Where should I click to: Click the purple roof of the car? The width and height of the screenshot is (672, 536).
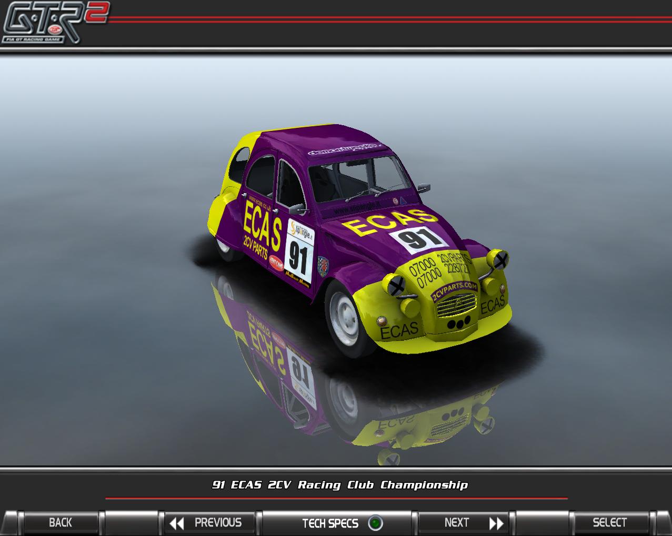point(316,141)
